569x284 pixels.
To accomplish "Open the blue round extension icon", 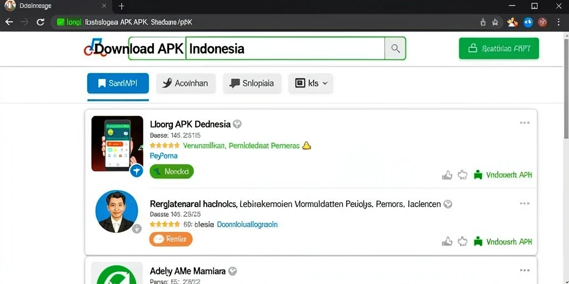I will (x=528, y=22).
